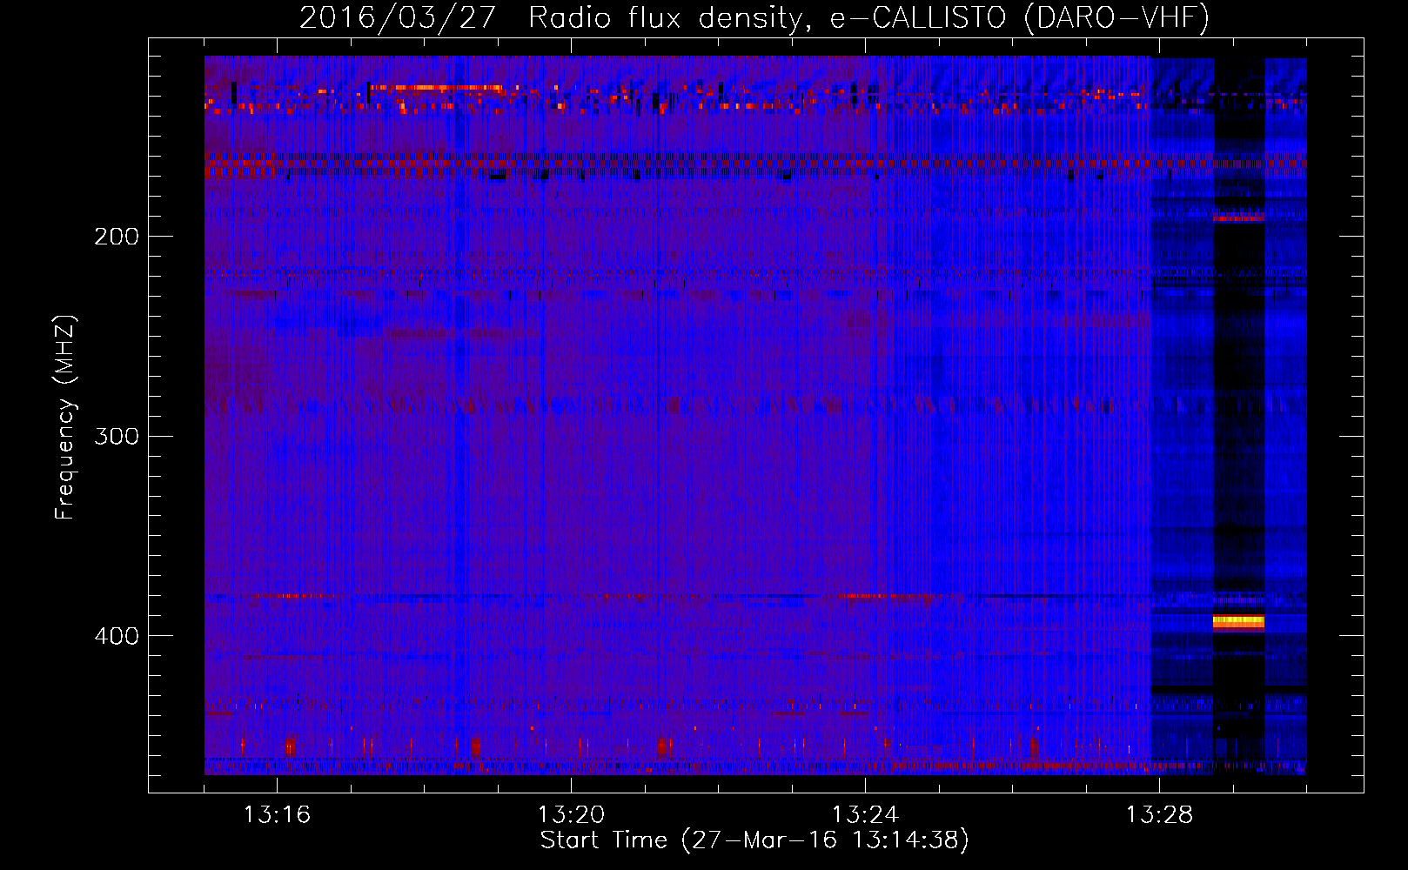
Task: Select the 300 frequency axis label
Action: tap(117, 436)
